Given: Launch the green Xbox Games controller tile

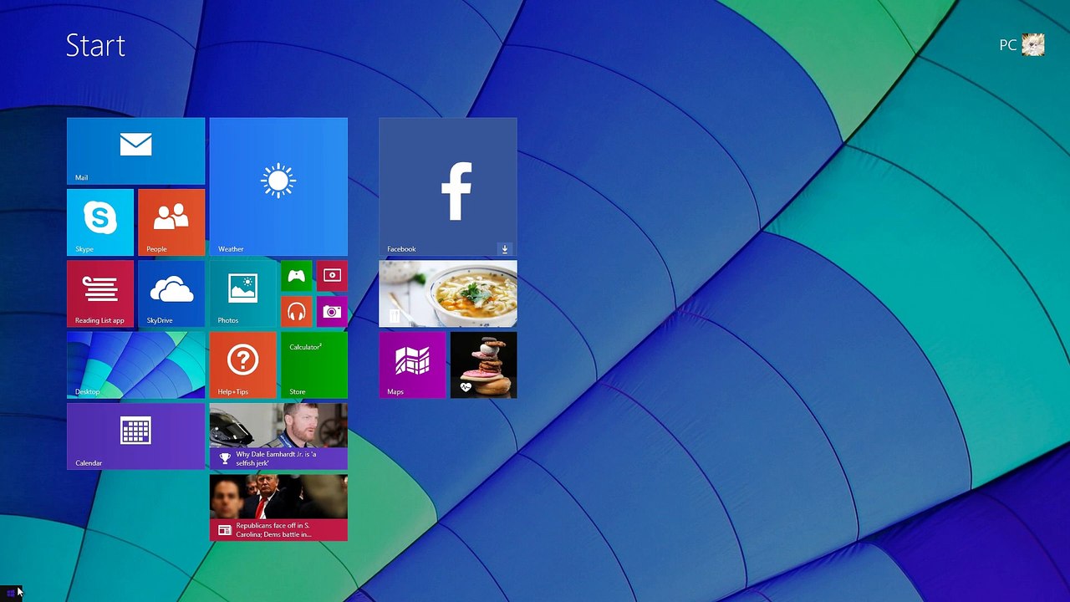Looking at the screenshot, I should click(297, 276).
